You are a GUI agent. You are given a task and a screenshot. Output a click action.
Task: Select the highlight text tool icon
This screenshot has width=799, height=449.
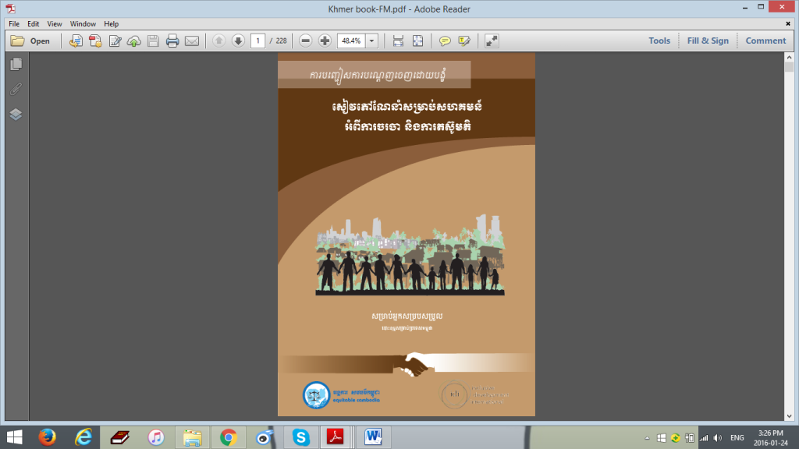[464, 41]
